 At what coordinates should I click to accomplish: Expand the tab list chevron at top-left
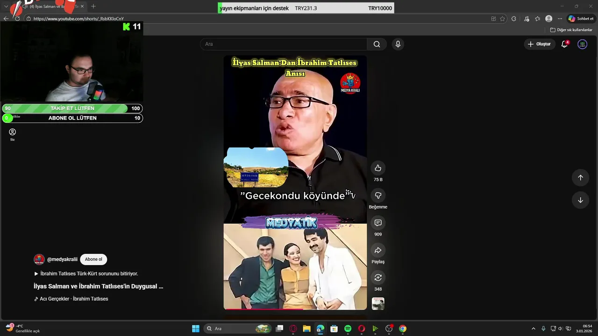point(6,7)
